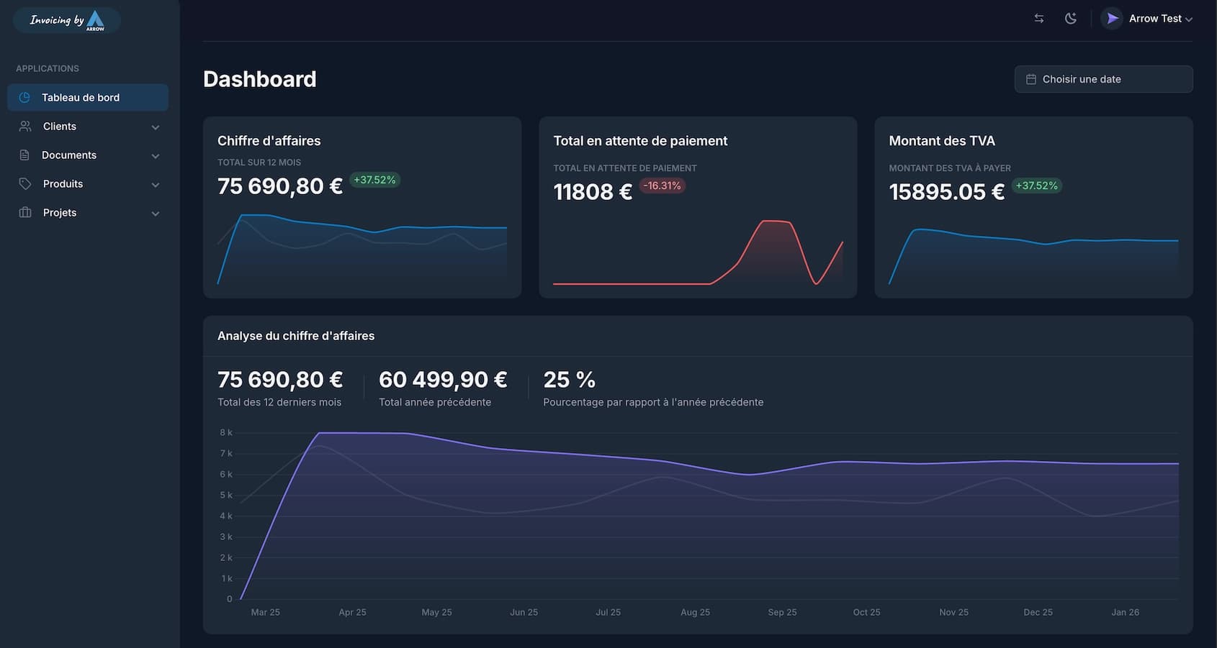Expand the Clients section chevron
Screen dimensions: 1217x648
point(156,127)
